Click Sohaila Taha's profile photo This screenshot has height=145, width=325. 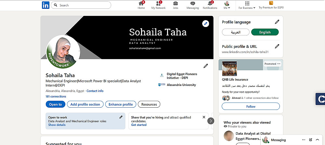pyautogui.click(x=63, y=51)
